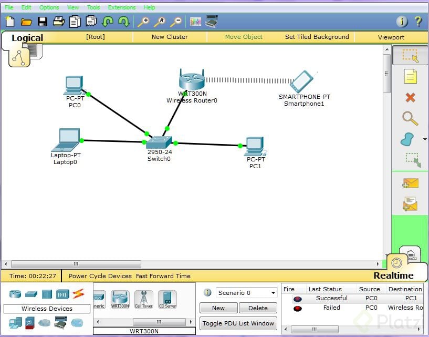Choose the Delete tool red X

tap(411, 97)
